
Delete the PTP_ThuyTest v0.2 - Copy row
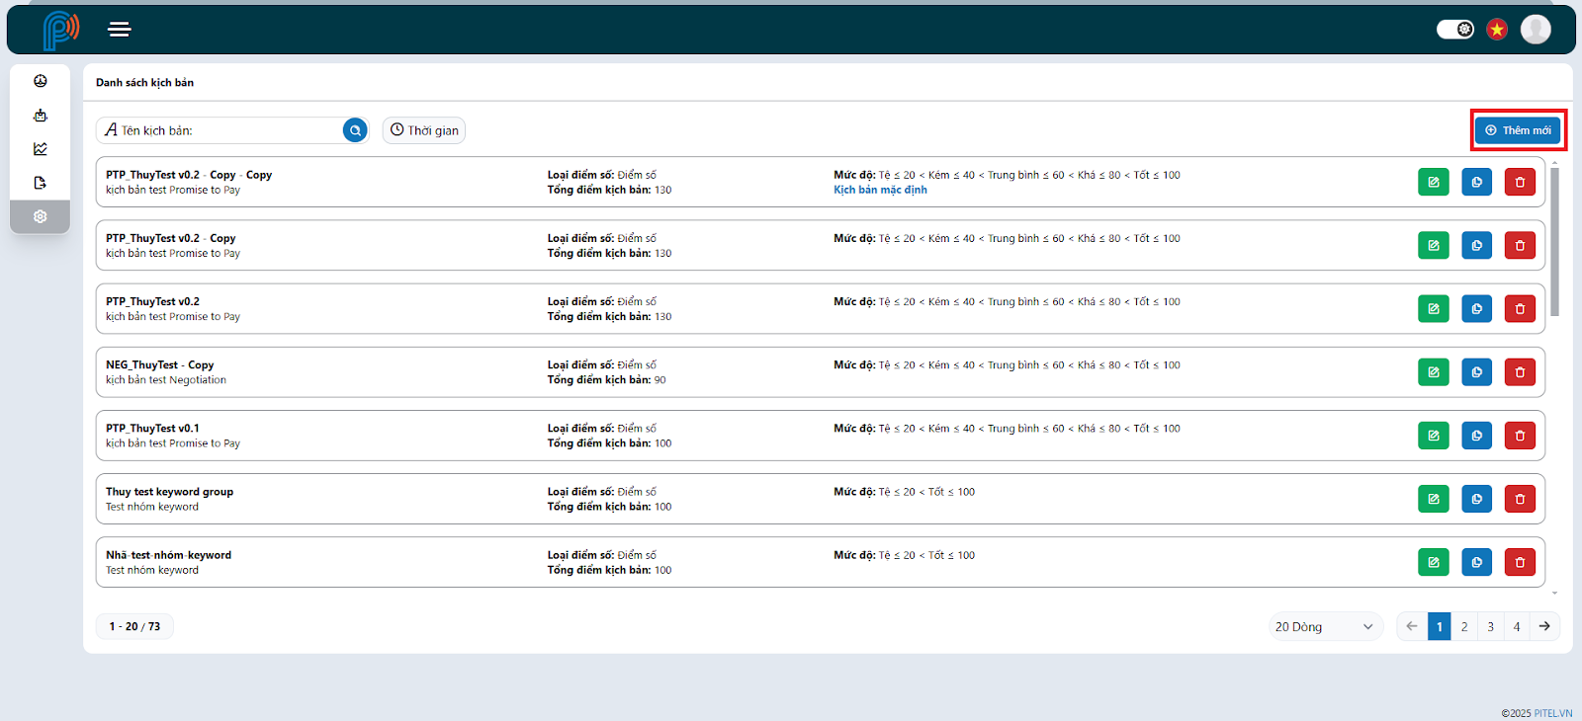[x=1521, y=245]
